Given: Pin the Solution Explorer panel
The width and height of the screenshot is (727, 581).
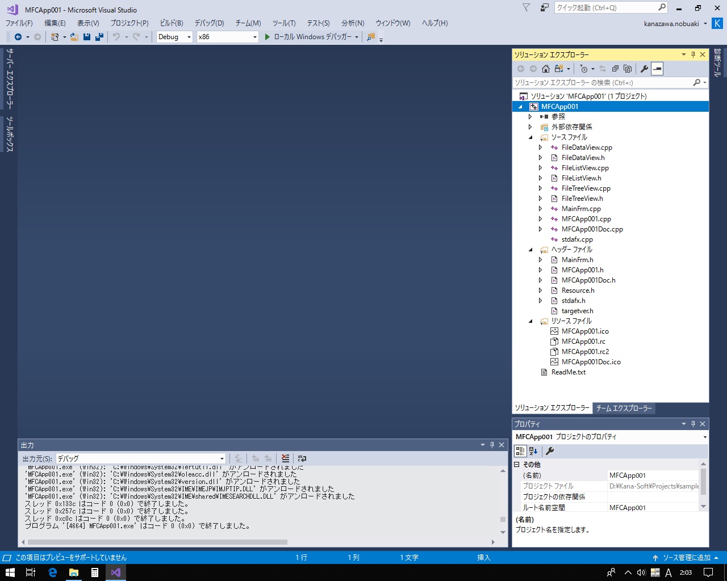Looking at the screenshot, I should [693, 54].
